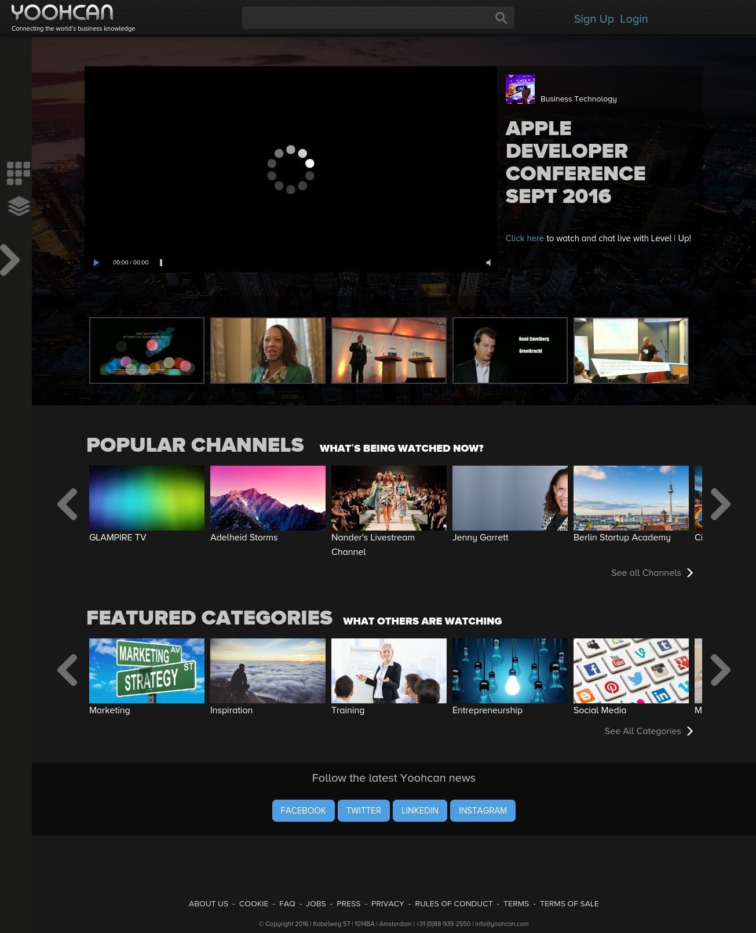Image resolution: width=756 pixels, height=933 pixels.
Task: Show previous Popular Channels
Action: tap(68, 504)
